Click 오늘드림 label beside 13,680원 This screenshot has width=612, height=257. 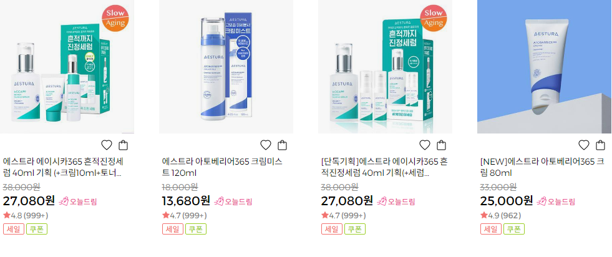tap(233, 201)
